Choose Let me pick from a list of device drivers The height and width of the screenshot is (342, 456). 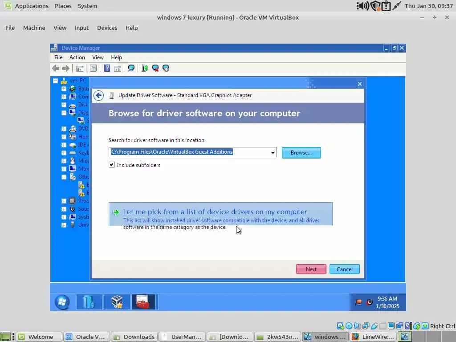point(221,216)
